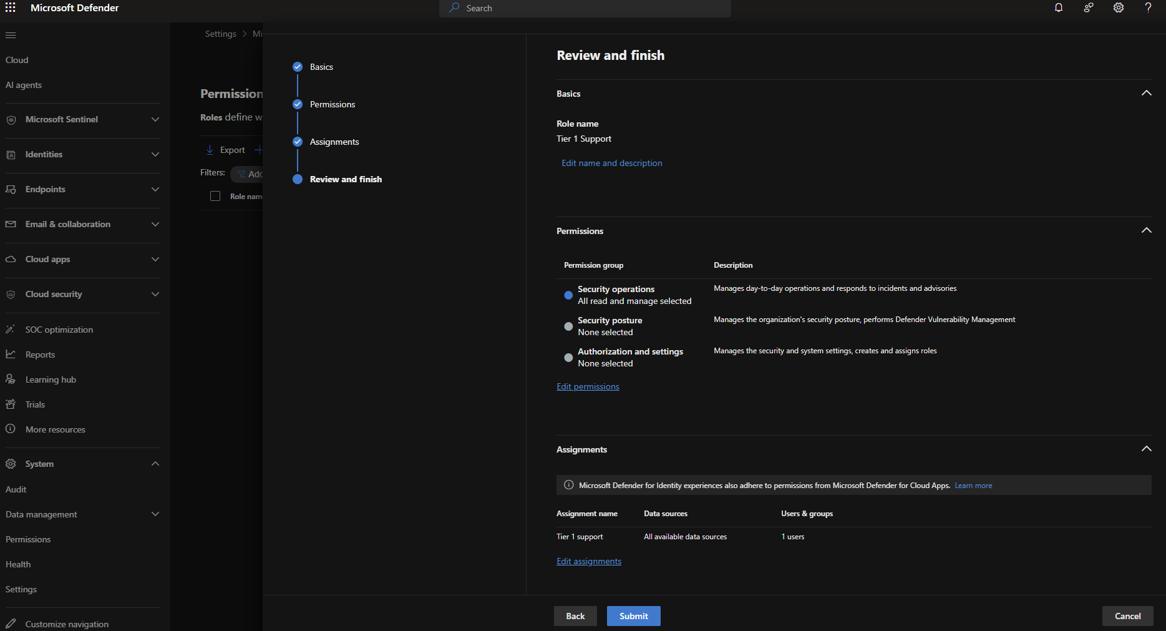
Task: Toggle the Role name select-all checkbox
Action: (x=215, y=196)
